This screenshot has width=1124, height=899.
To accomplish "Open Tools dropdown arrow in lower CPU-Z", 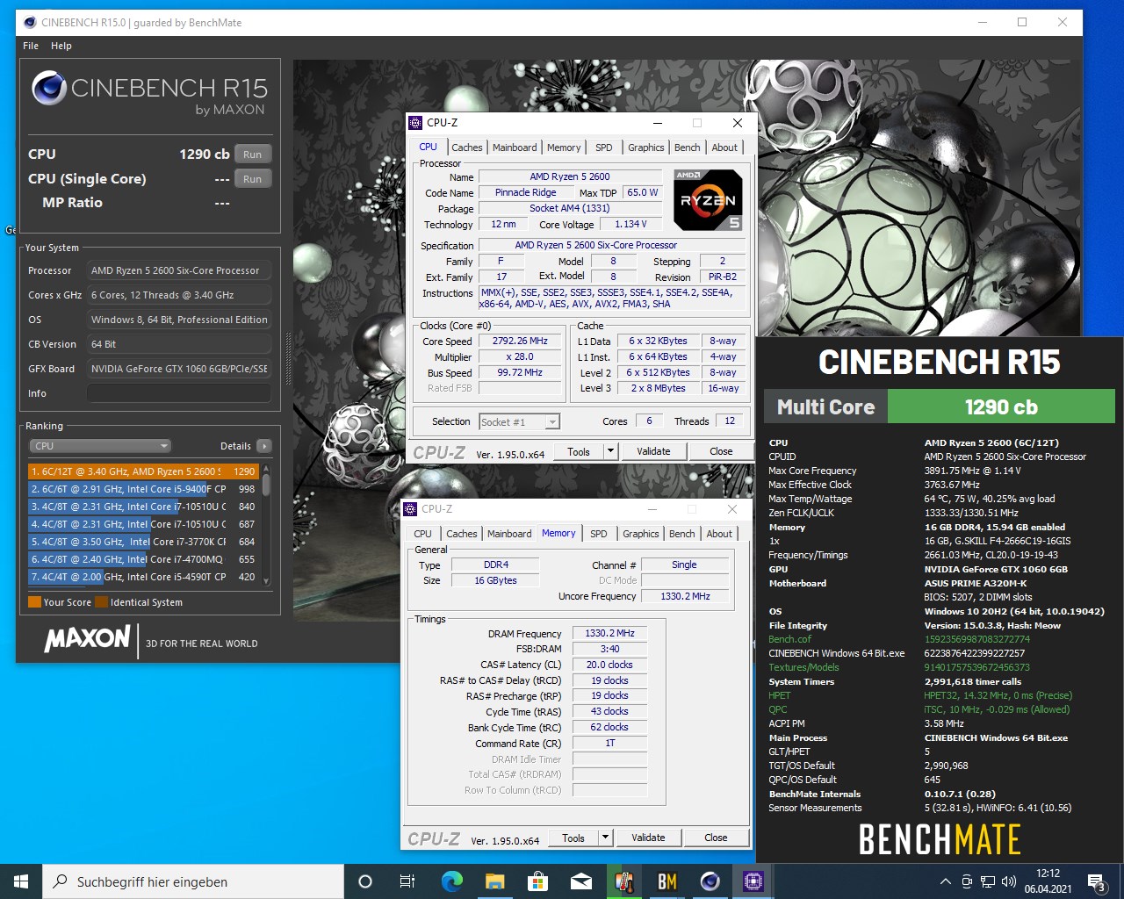I will (605, 838).
